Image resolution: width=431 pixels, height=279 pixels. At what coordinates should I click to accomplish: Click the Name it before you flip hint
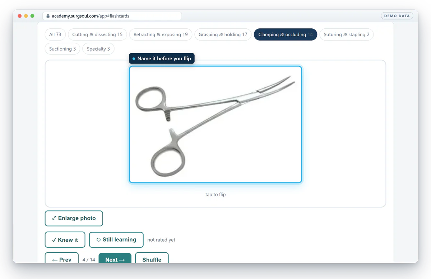(x=162, y=59)
